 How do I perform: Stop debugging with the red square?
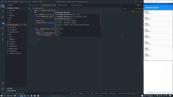point(142,9)
